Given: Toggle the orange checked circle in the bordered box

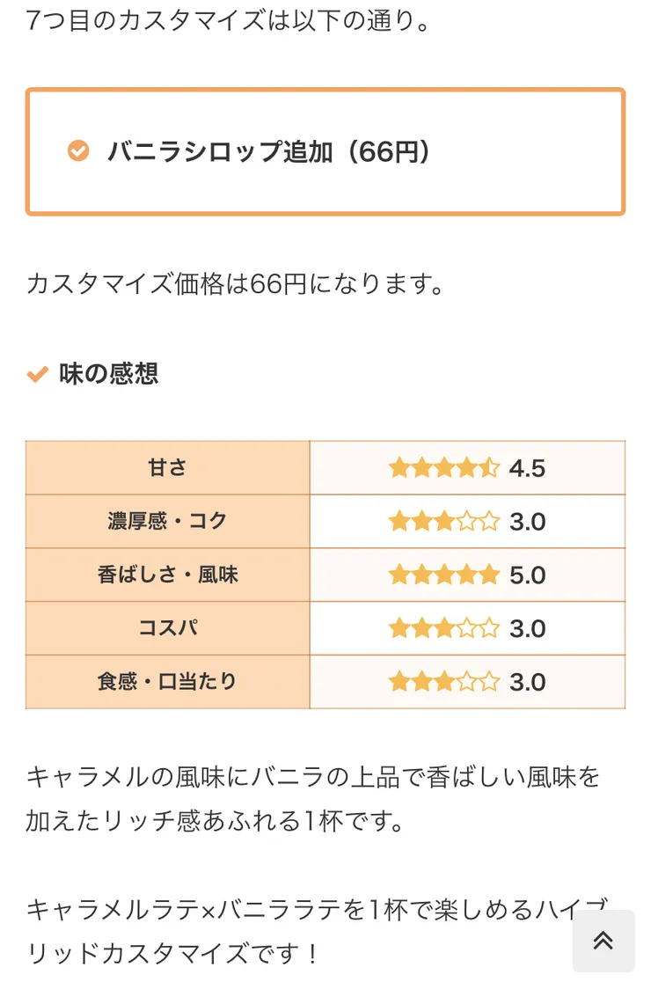Looking at the screenshot, I should pos(79,151).
